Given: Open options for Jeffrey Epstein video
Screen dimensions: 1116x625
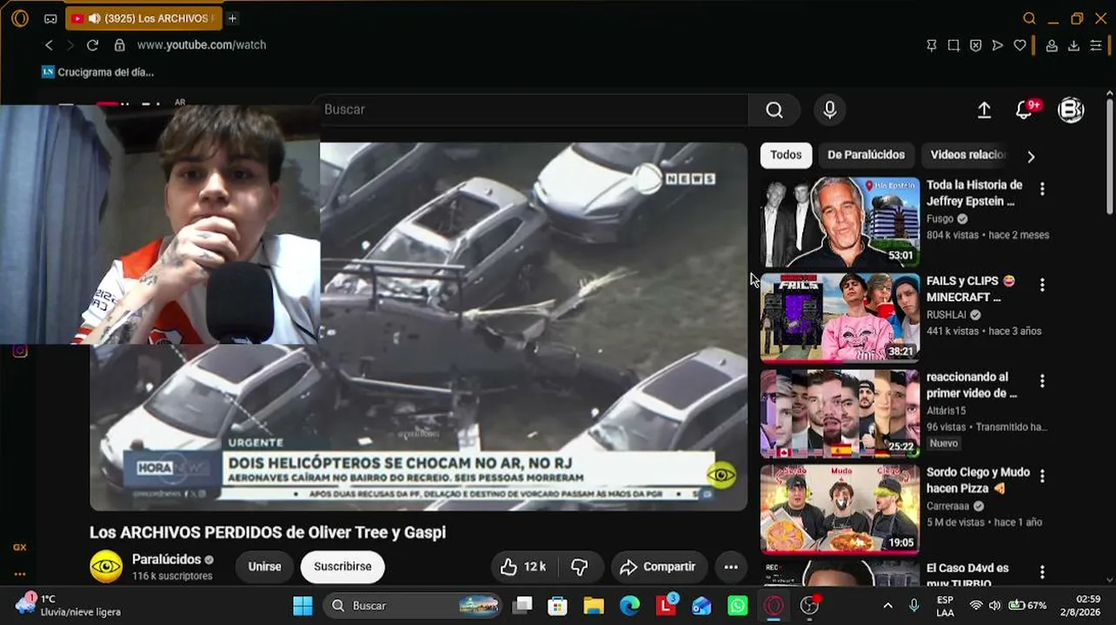Looking at the screenshot, I should (x=1042, y=188).
